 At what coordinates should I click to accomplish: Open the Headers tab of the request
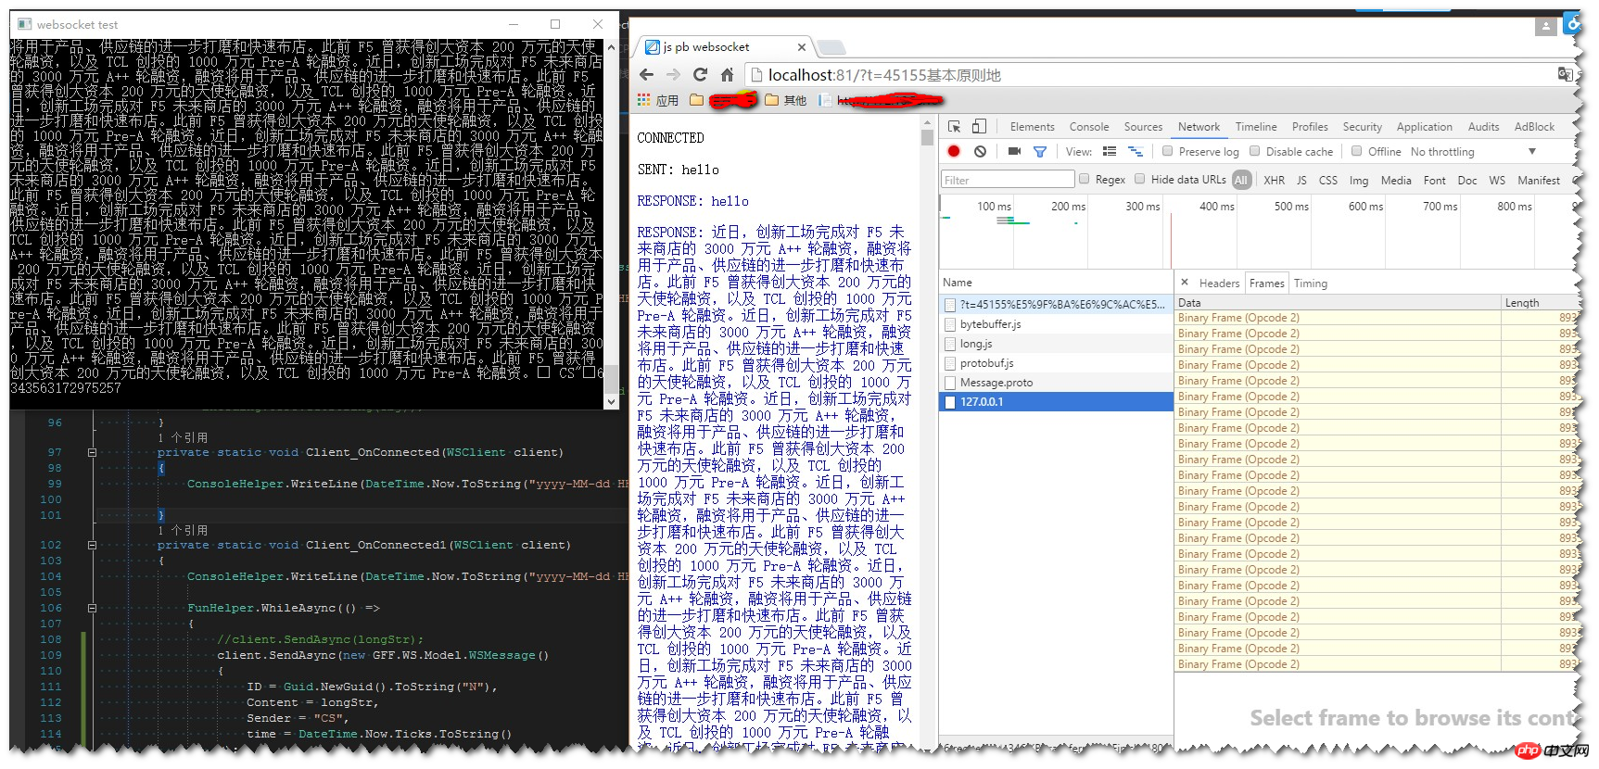(1218, 284)
